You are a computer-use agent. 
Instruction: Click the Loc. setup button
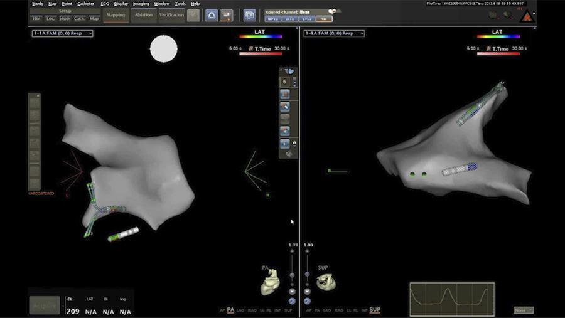50,18
